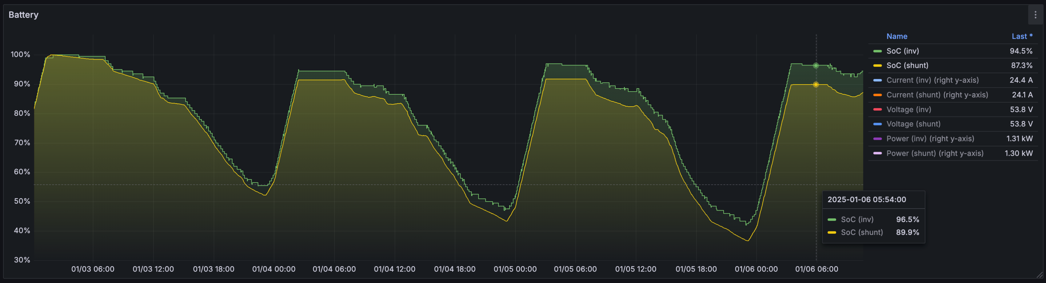Open color picker for Current (inv) swatch
1046x283 pixels.
tap(877, 80)
